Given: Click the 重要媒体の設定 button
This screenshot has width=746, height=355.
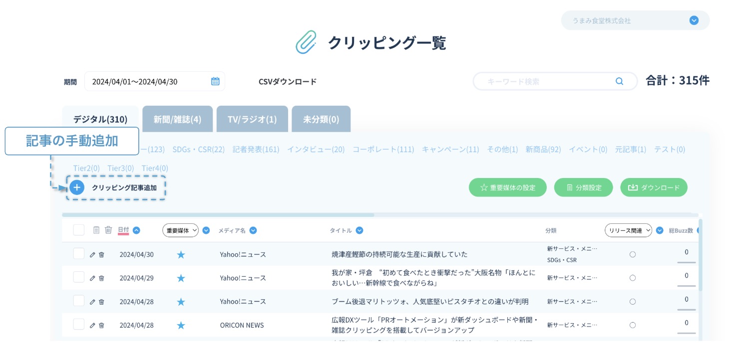Looking at the screenshot, I should pos(507,187).
